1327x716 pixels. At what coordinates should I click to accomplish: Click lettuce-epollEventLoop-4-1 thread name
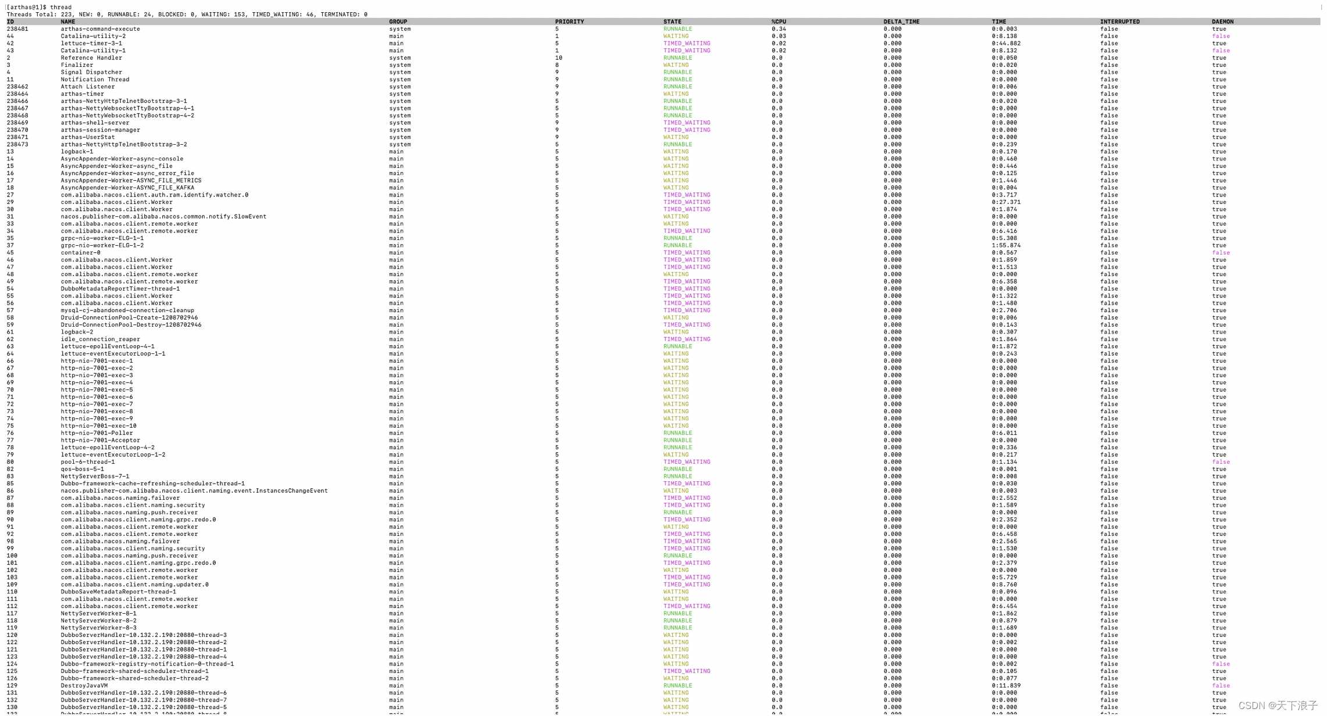point(108,346)
